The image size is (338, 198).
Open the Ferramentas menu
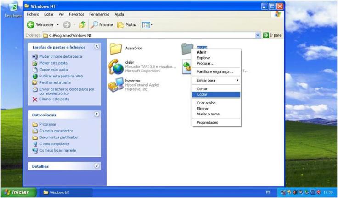point(99,14)
